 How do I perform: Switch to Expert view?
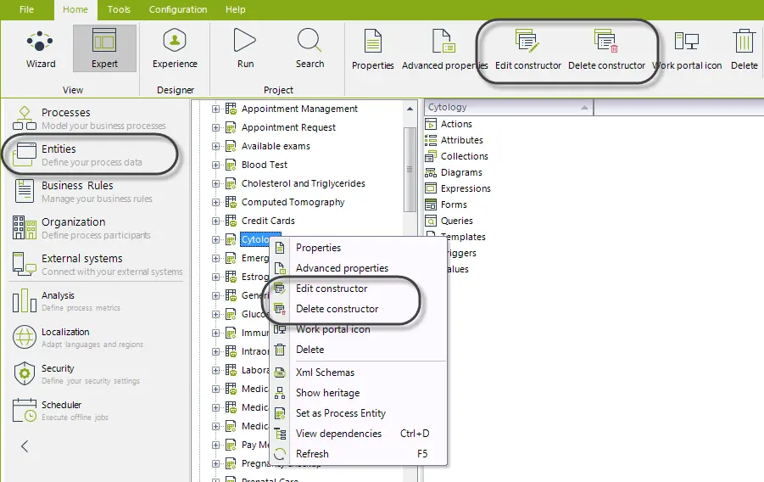[x=104, y=48]
